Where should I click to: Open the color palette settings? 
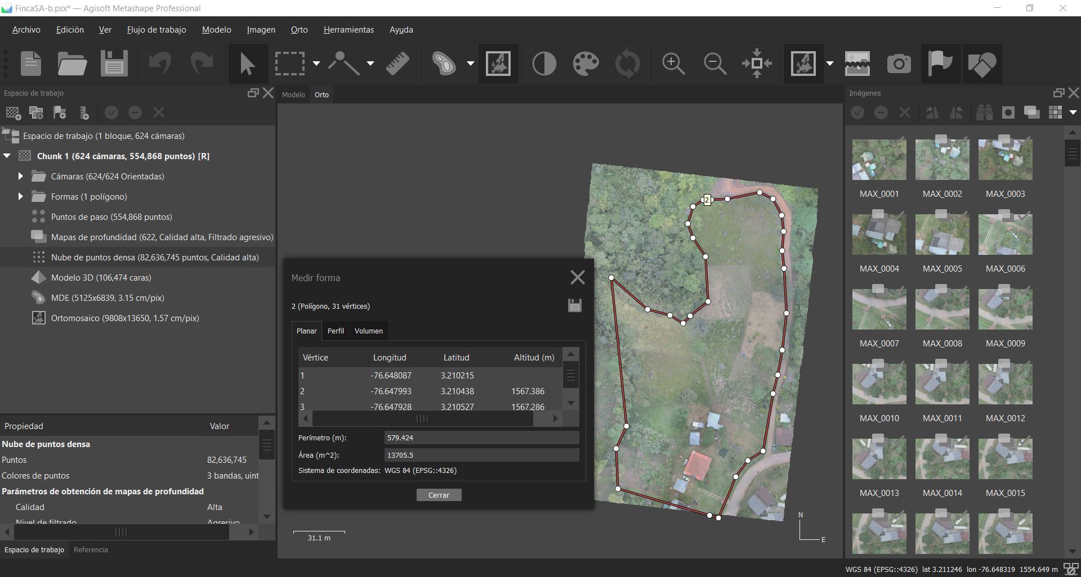(586, 64)
